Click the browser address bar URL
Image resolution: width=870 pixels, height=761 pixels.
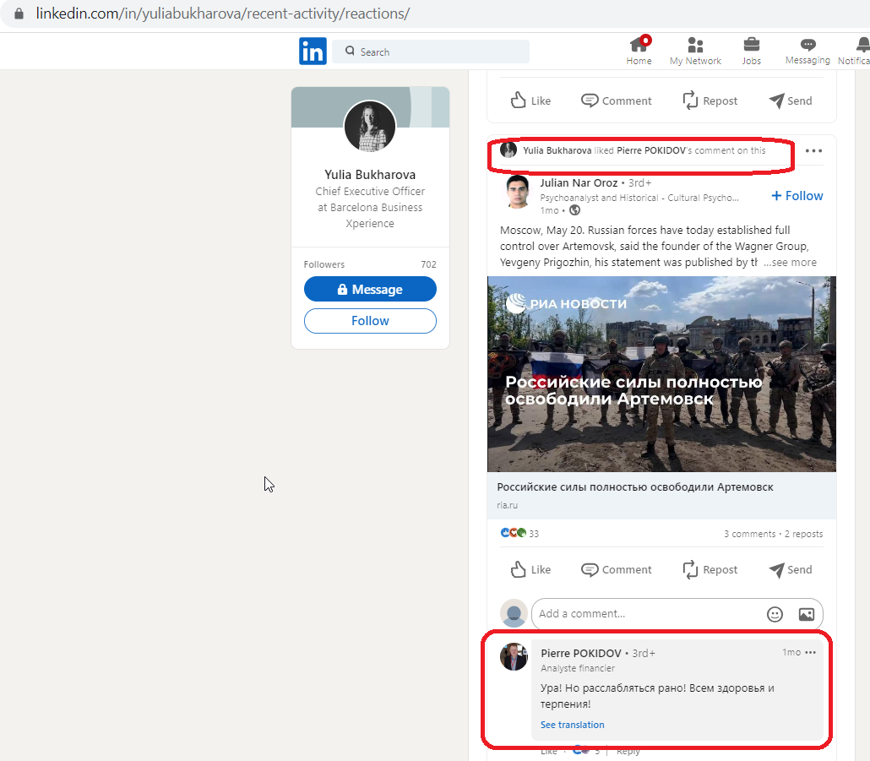[x=222, y=14]
